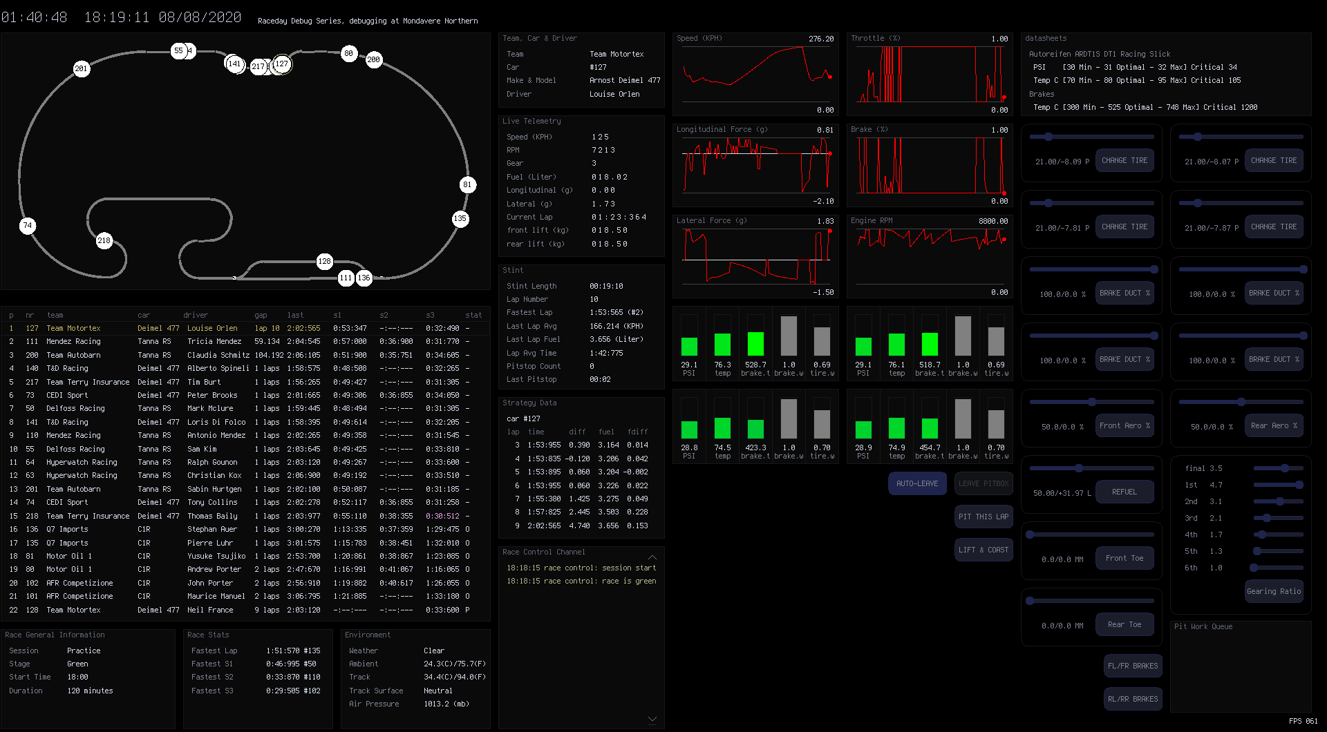Select the car 55 marker on the track map
Screen dimensions: 1327x732
178,50
